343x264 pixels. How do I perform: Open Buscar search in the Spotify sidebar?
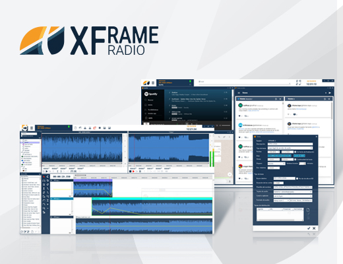point(149,100)
